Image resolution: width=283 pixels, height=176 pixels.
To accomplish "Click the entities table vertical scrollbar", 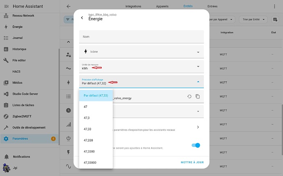I will click(282, 129).
